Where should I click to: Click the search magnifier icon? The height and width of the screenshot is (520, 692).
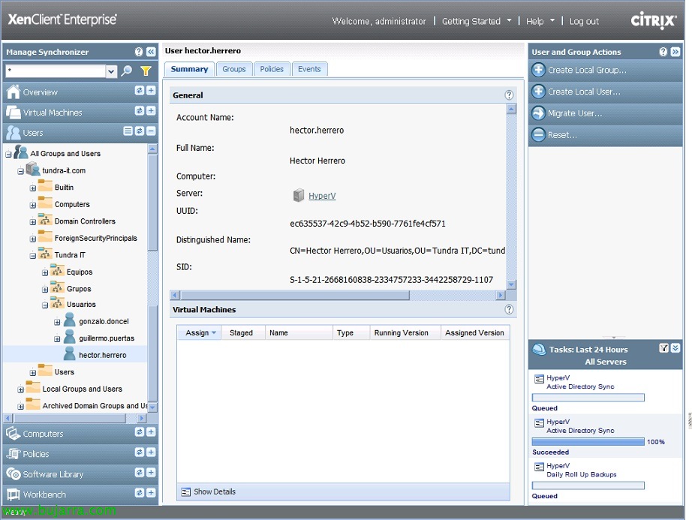[x=127, y=71]
